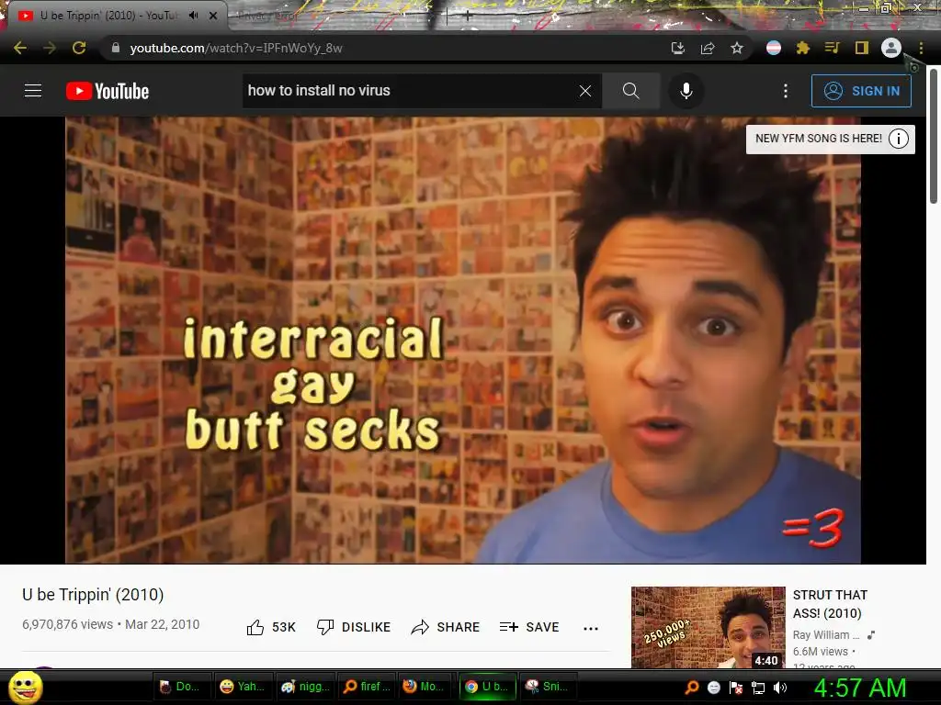941x705 pixels.
Task: Switch to the Privacy Error tab
Action: click(267, 17)
